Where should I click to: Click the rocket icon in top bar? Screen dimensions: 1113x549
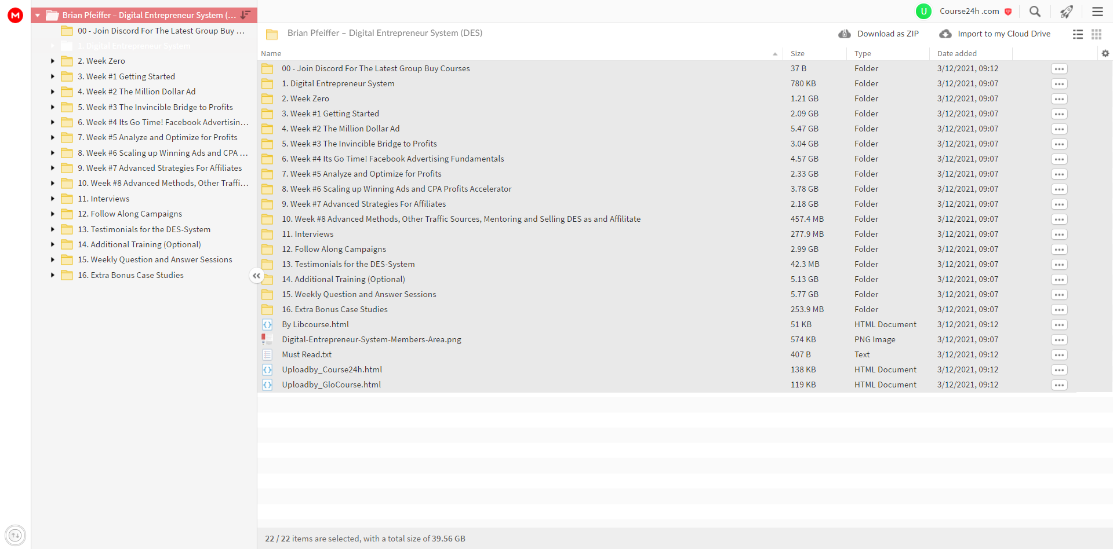1066,12
